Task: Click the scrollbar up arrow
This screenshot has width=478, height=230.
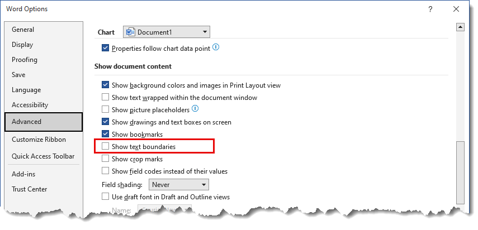Action: pyautogui.click(x=460, y=27)
